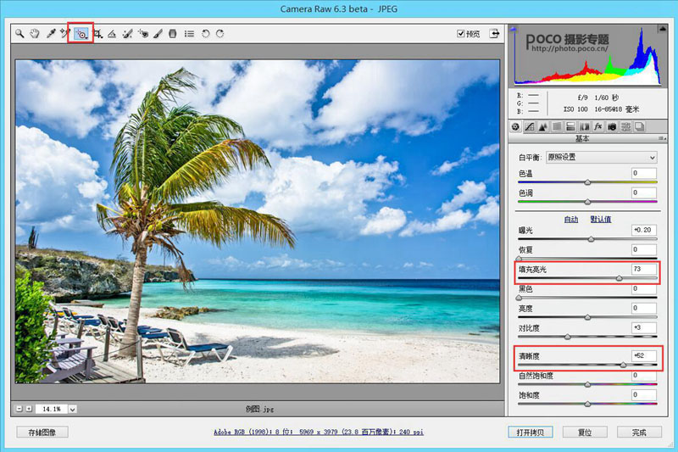The height and width of the screenshot is (452, 678).
Task: Click the 对比度 contrast slider handle
Action: click(567, 337)
